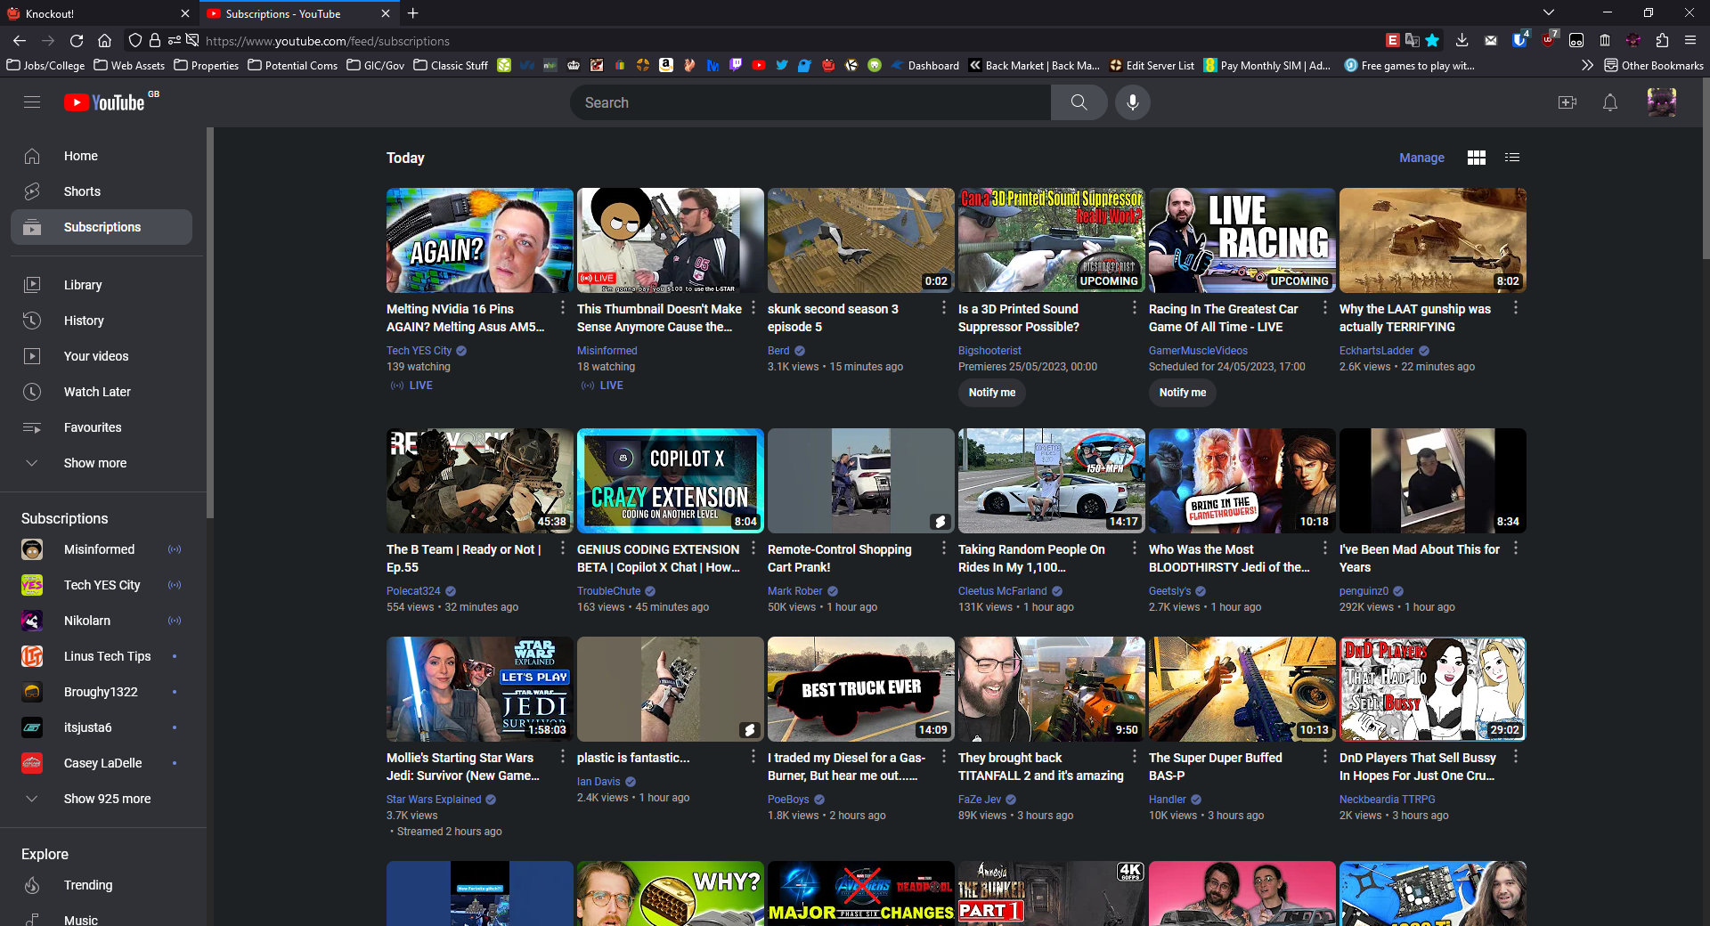
Task: Open the Create video camera icon
Action: tap(1567, 102)
